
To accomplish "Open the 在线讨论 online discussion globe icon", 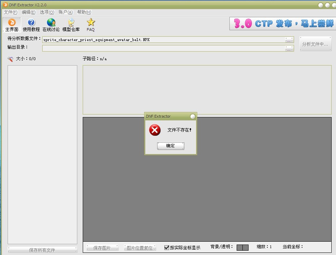I will [51, 25].
